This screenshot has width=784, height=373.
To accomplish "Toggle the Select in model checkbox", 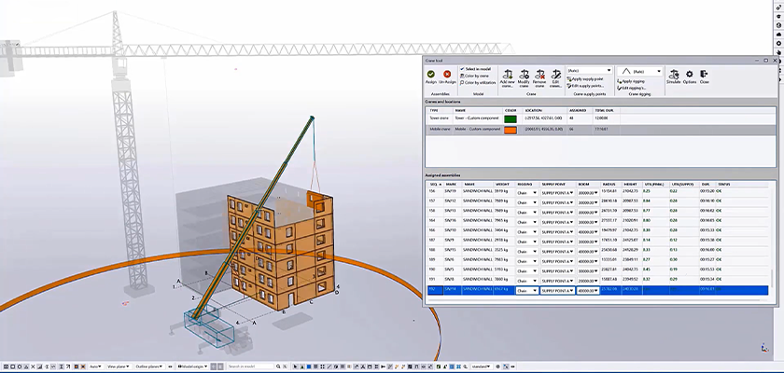I will click(462, 70).
